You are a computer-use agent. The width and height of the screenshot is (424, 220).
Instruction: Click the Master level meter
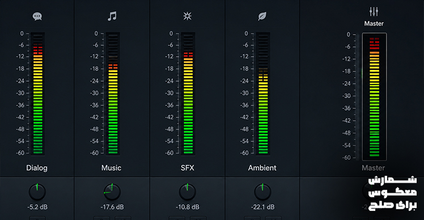(375, 97)
